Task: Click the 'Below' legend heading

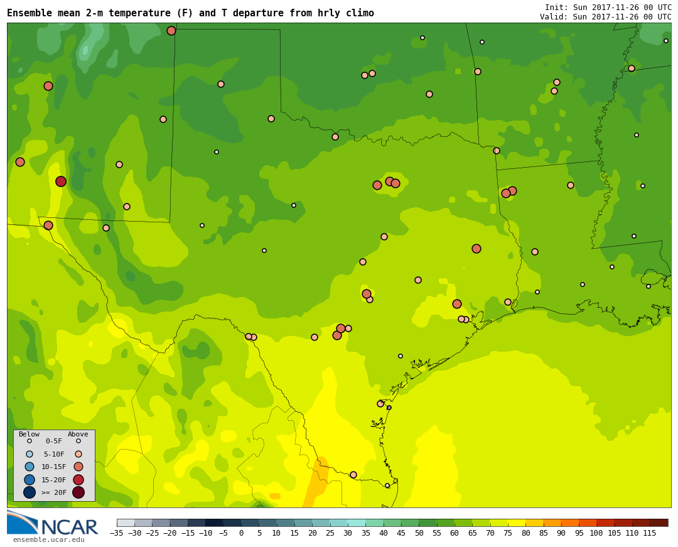Action: 29,434
